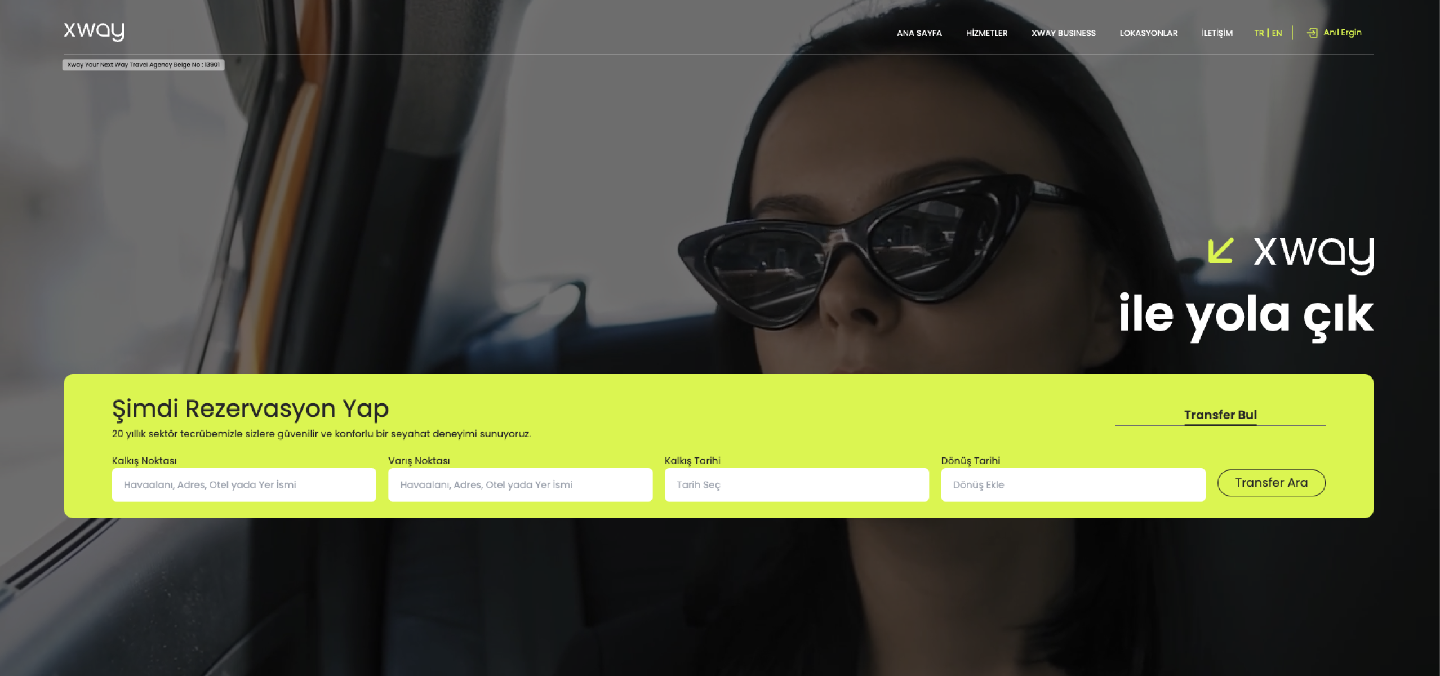Navigate to XWAY BUSINESS
Screen dimensions: 1440x676
[x=1063, y=33]
